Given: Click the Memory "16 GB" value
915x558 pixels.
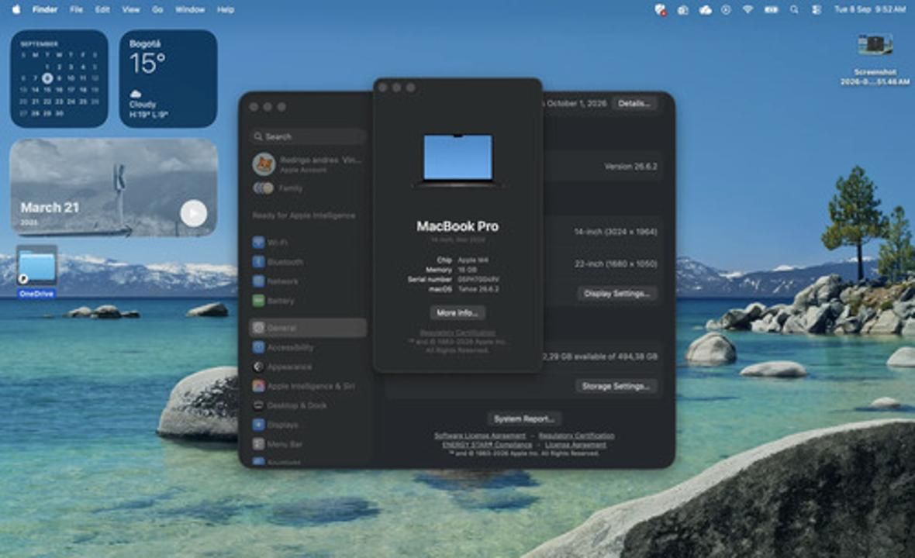Looking at the screenshot, I should pos(468,270).
